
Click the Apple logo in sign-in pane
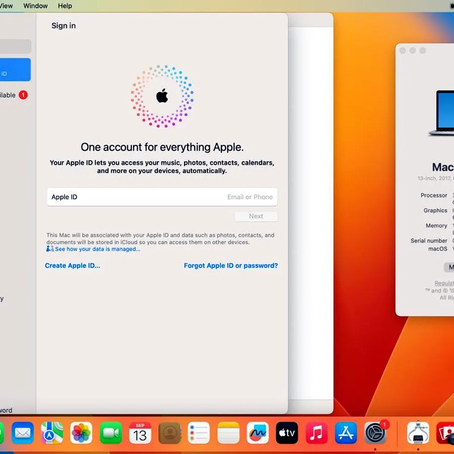(x=162, y=96)
